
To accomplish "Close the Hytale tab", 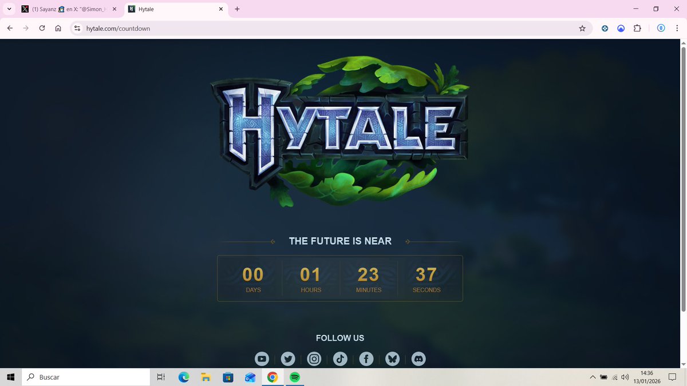I will 221,9.
